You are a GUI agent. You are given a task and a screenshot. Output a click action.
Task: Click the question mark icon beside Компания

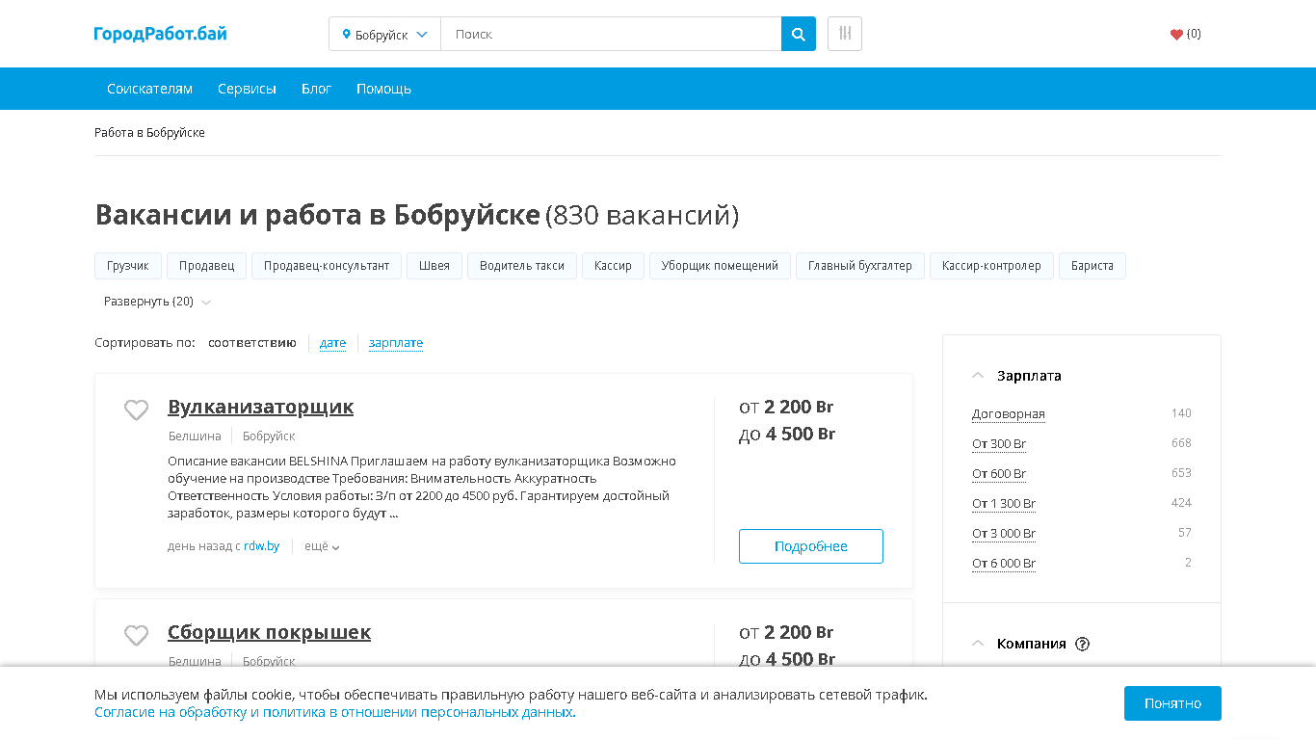click(1082, 644)
